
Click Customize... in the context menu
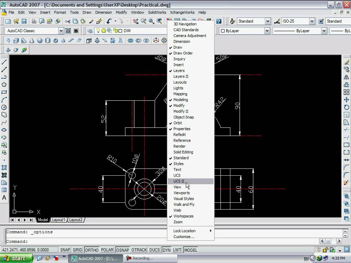184,237
